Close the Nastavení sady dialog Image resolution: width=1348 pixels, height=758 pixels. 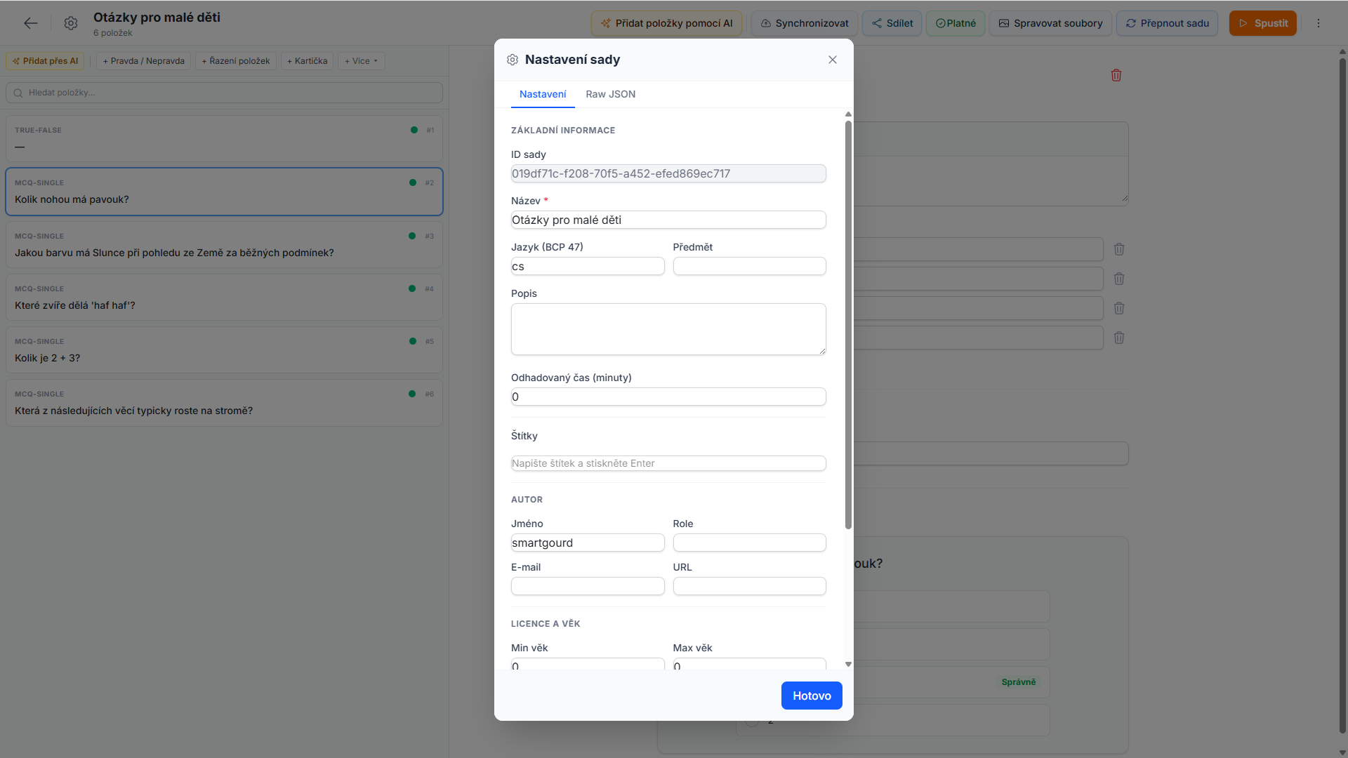point(833,60)
